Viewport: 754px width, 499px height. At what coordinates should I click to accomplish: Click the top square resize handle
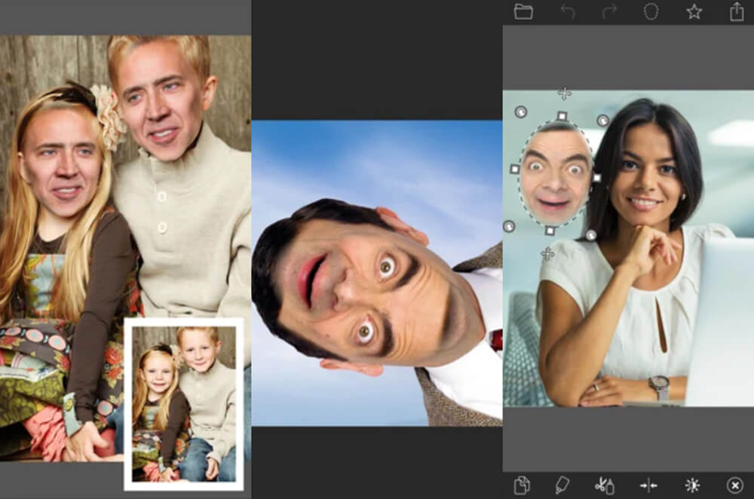point(562,116)
